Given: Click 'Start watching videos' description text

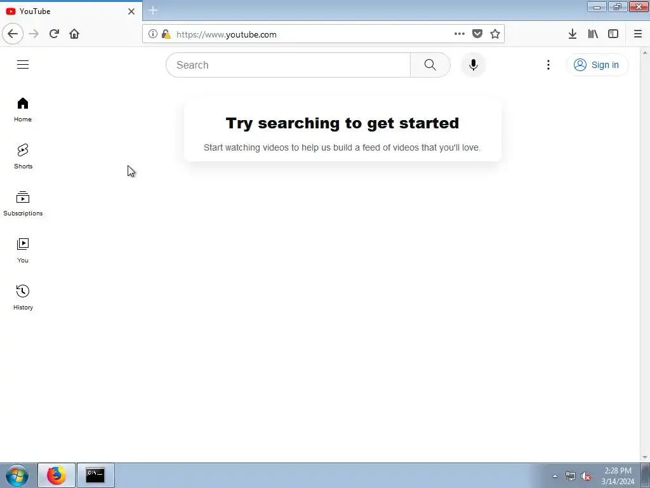Looking at the screenshot, I should click(342, 147).
